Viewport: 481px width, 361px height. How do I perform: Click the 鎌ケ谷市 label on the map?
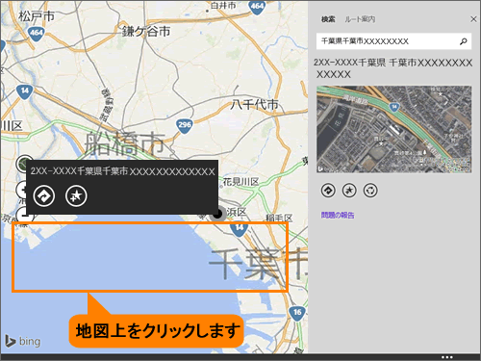146,31
